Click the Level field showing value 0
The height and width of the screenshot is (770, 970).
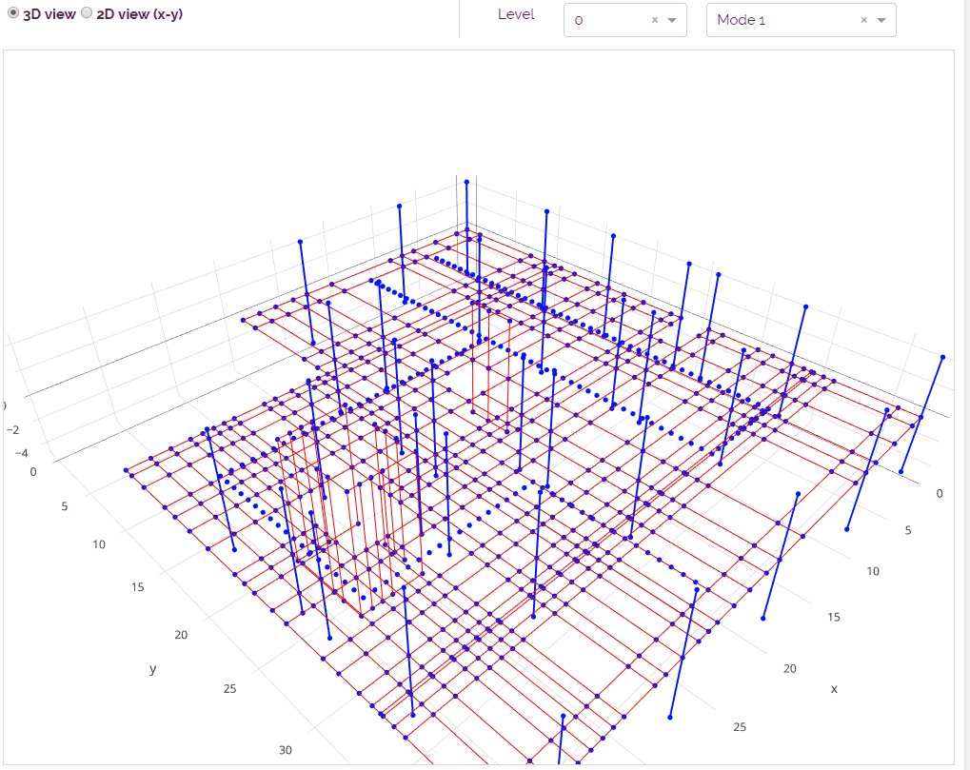click(624, 20)
